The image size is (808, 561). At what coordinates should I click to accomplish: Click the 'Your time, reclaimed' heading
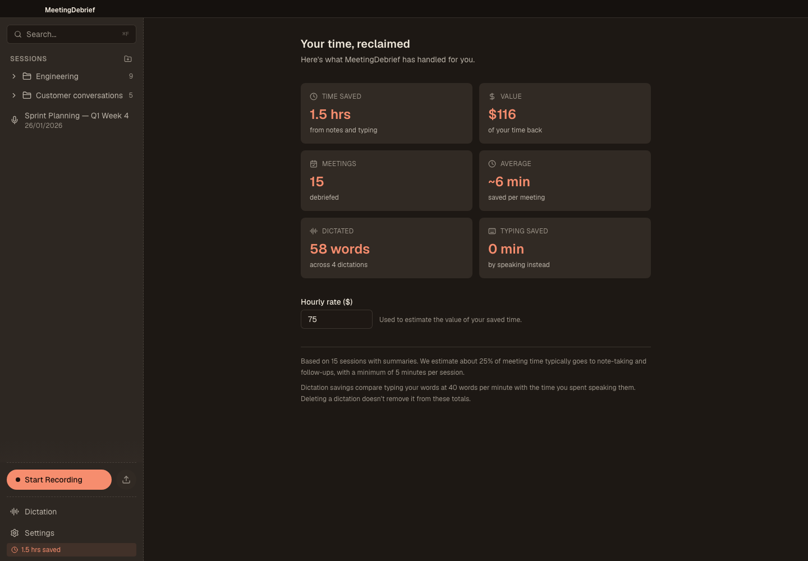355,44
